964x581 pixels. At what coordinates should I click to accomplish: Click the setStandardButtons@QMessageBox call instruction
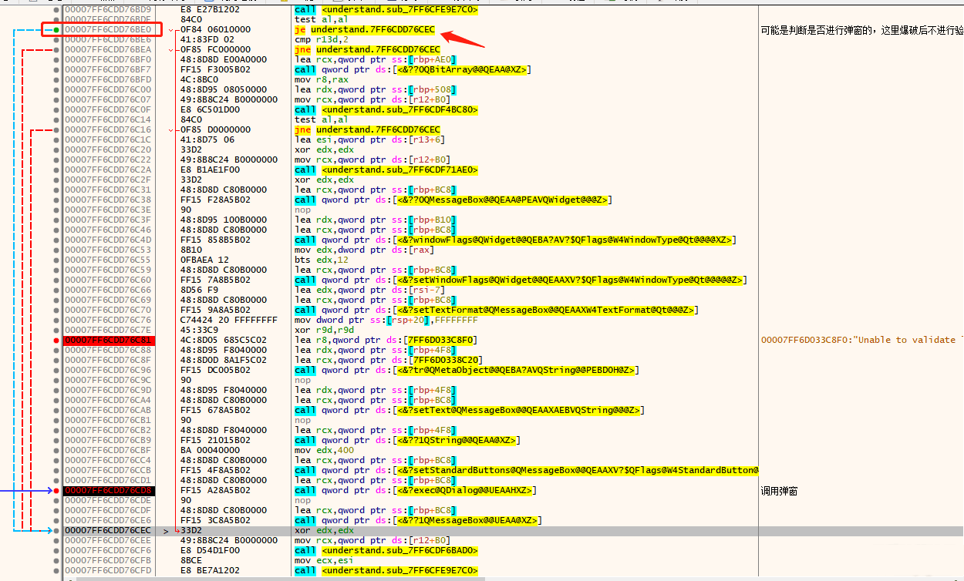pos(527,470)
